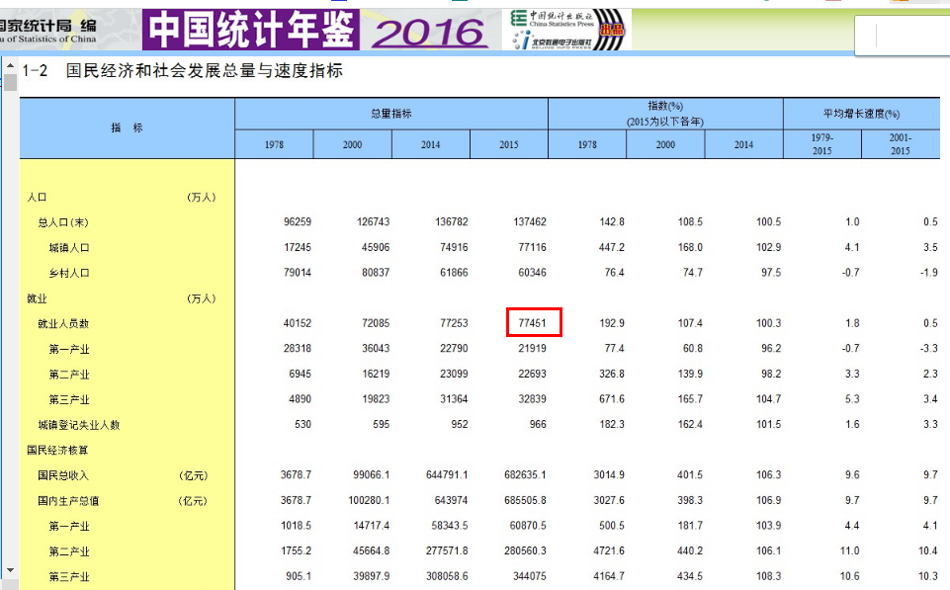Screen dimensions: 950x590
Task: Click the 就业人员数 row label
Action: pos(63,323)
